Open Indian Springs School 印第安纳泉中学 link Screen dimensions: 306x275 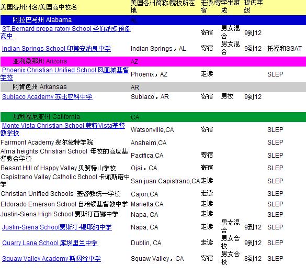[x=56, y=49]
